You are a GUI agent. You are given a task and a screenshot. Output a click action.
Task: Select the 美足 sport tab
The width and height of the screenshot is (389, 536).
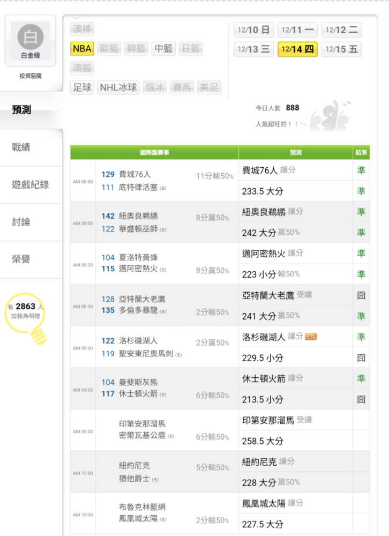click(x=209, y=87)
